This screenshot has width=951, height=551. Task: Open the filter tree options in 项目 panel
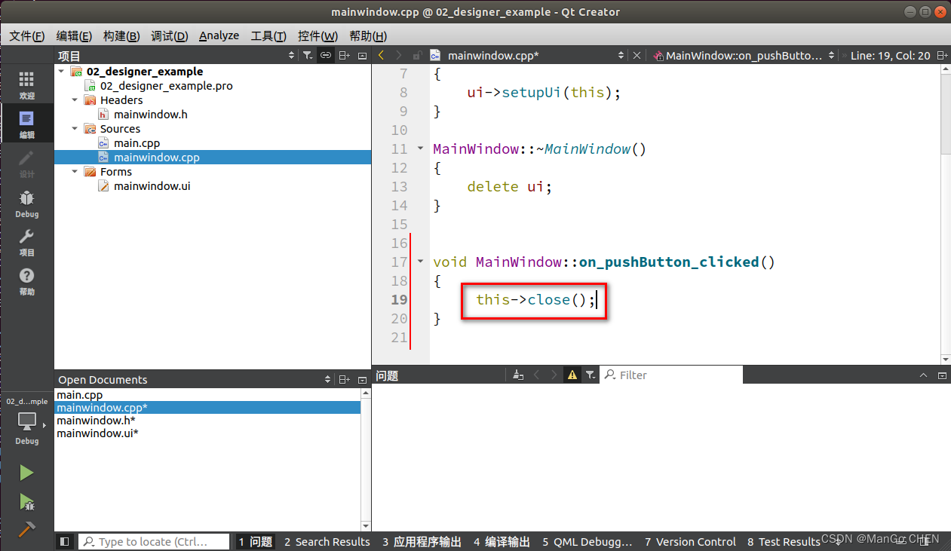click(308, 55)
